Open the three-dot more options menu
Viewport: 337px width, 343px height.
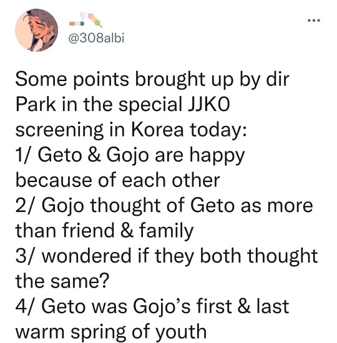coord(314,21)
